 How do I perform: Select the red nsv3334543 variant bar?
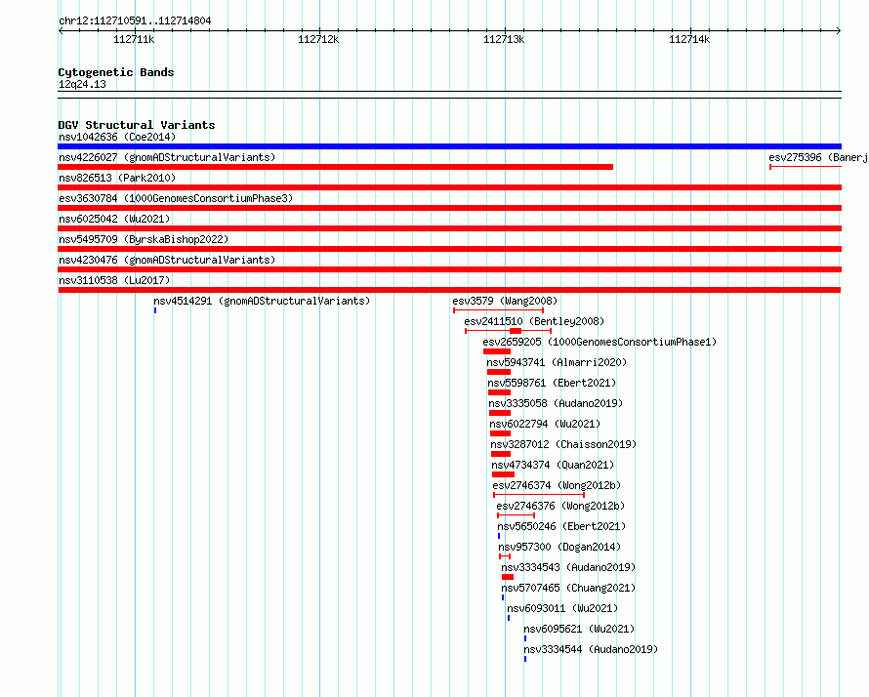(508, 577)
